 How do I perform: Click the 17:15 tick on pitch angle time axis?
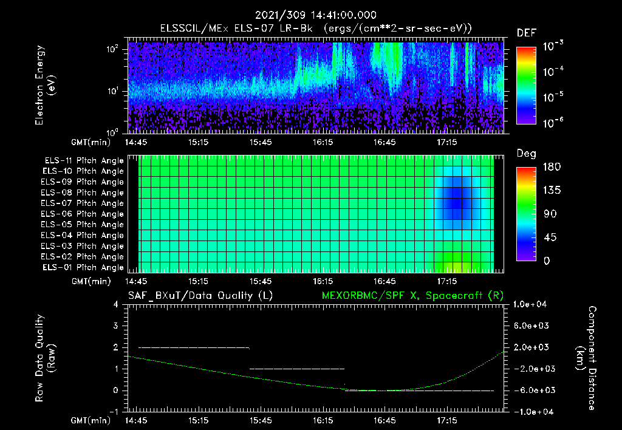point(446,281)
